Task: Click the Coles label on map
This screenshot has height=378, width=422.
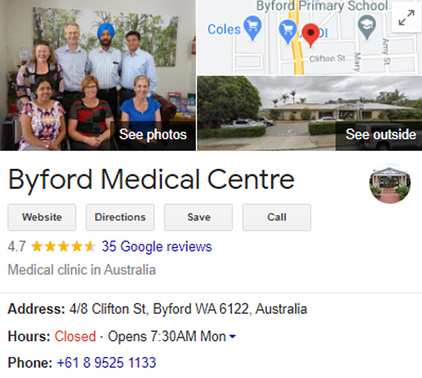Action: tap(224, 30)
